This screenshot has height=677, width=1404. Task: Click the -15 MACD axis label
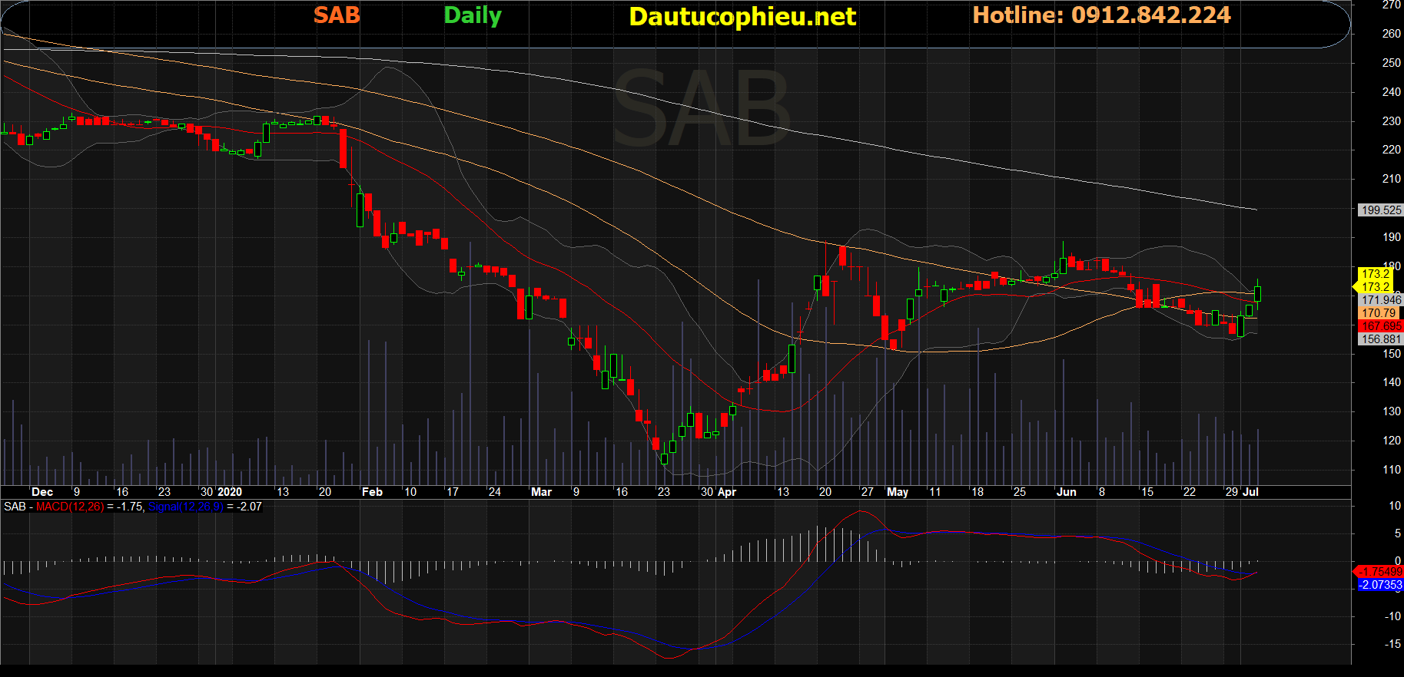pos(1392,644)
